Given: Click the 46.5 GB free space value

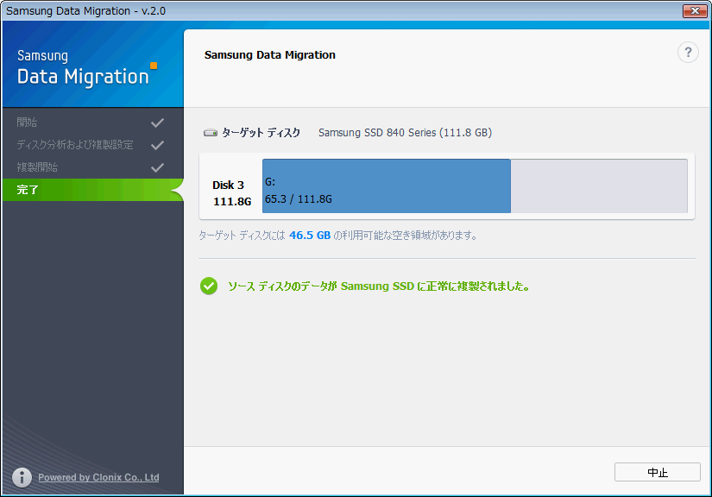Looking at the screenshot, I should [x=310, y=235].
